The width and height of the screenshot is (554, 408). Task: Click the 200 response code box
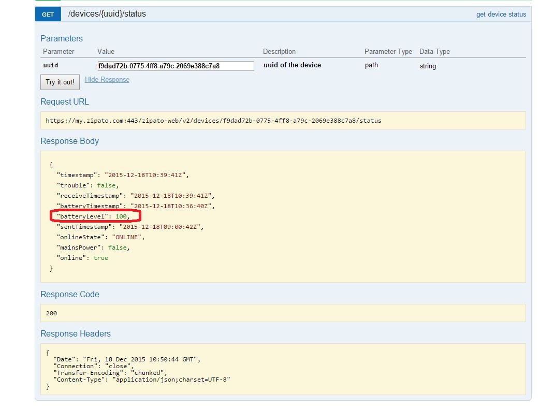pos(283,313)
